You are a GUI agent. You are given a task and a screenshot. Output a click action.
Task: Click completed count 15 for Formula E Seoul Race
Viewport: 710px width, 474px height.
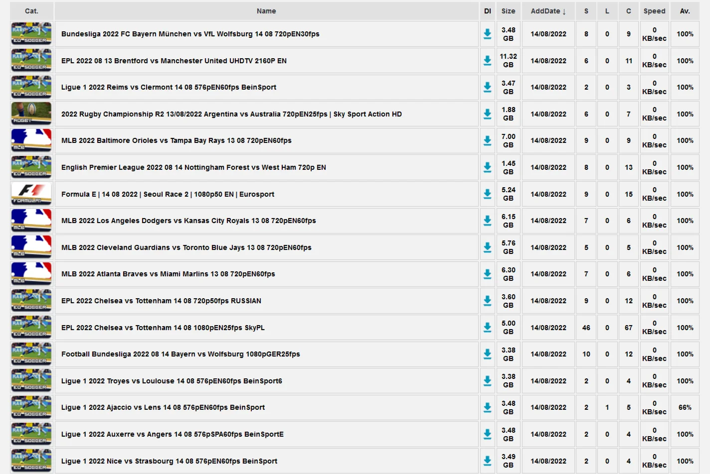[629, 194]
